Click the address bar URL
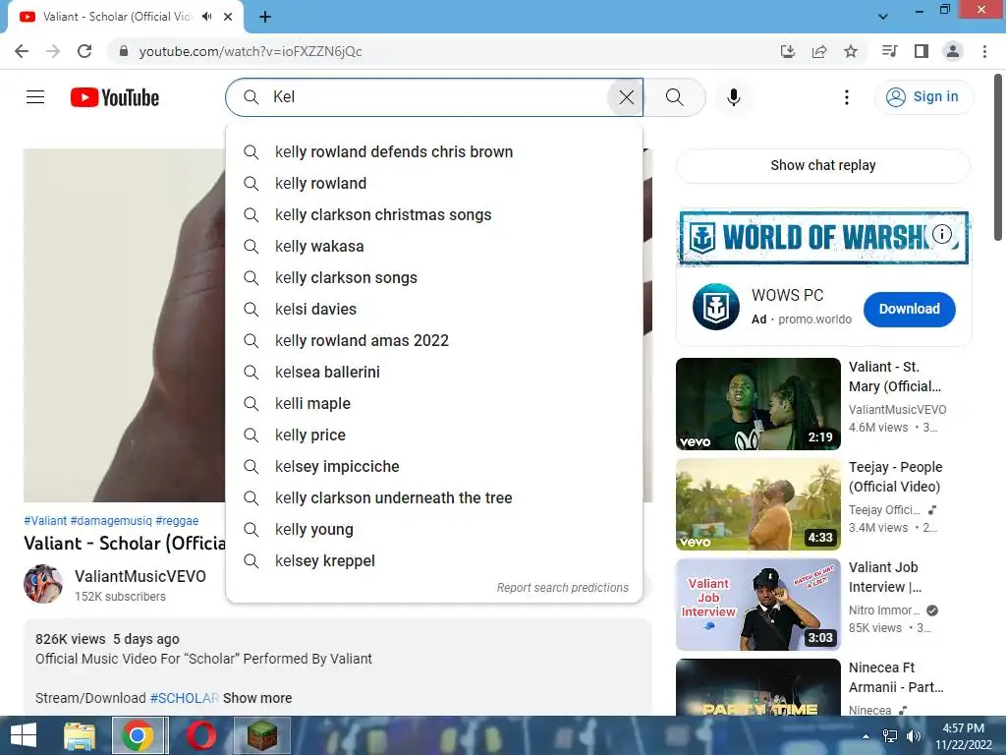This screenshot has height=755, width=1006. coord(251,51)
